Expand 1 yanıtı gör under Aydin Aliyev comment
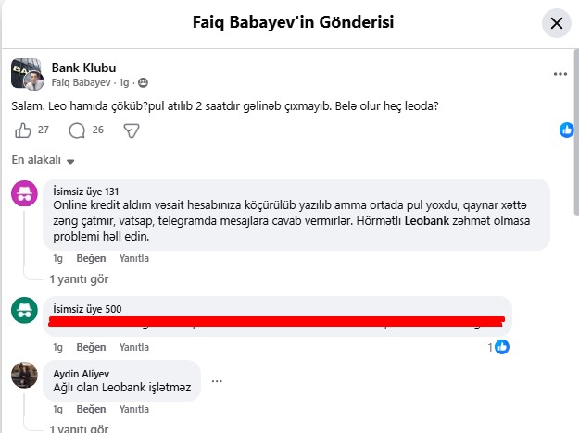Viewport: 579px width, 433px height. 79,428
